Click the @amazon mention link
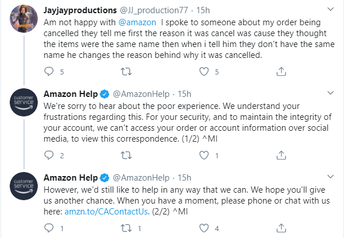The image size is (344, 238). (136, 24)
